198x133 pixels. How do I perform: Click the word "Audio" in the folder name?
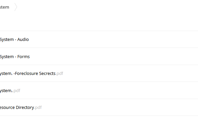pos(23,39)
